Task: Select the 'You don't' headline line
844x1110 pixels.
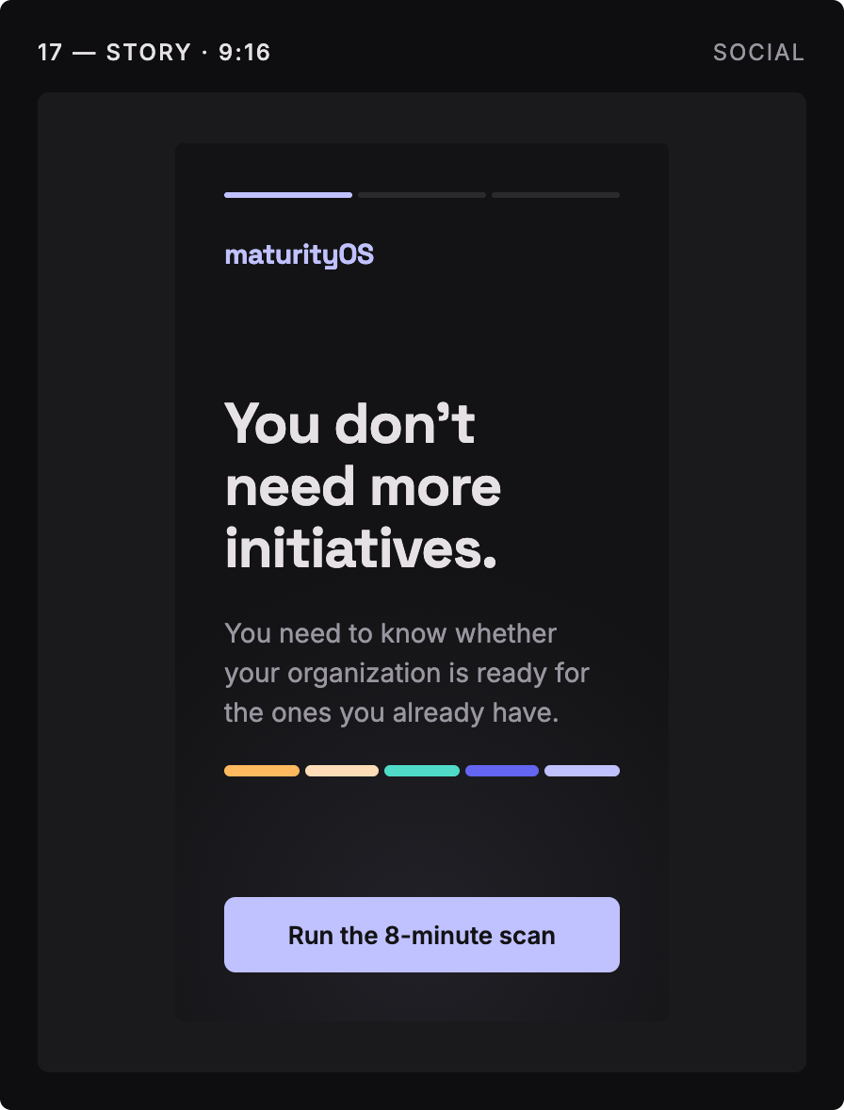Action: point(349,424)
